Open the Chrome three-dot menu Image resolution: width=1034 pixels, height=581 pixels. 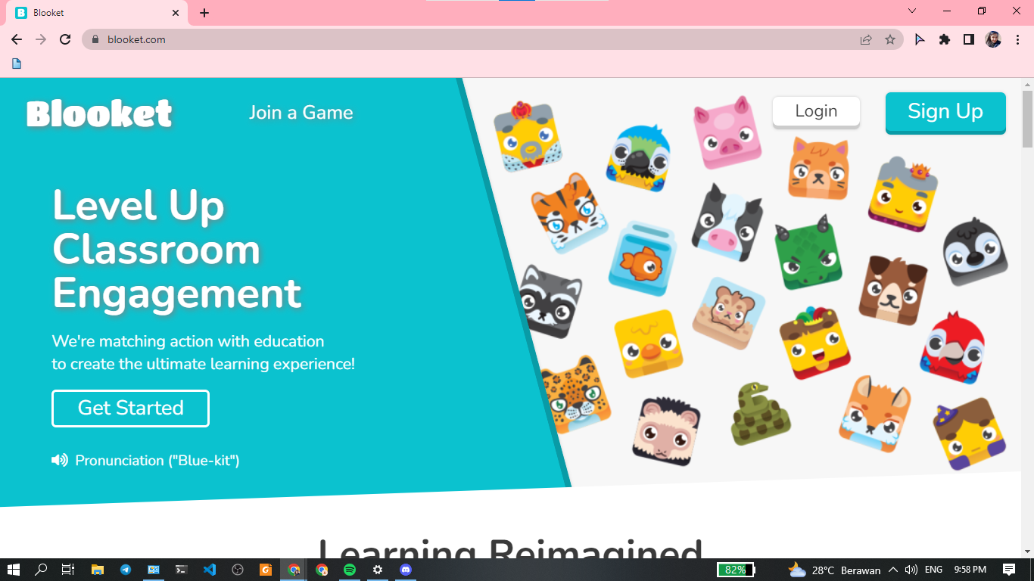(1018, 39)
